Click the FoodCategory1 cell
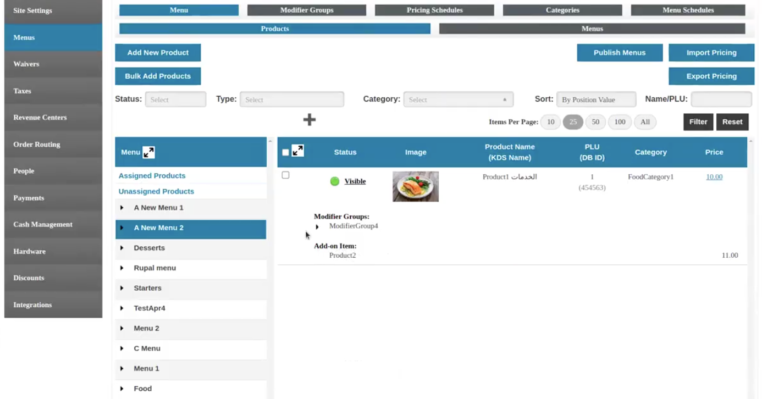The width and height of the screenshot is (762, 399). point(651,177)
